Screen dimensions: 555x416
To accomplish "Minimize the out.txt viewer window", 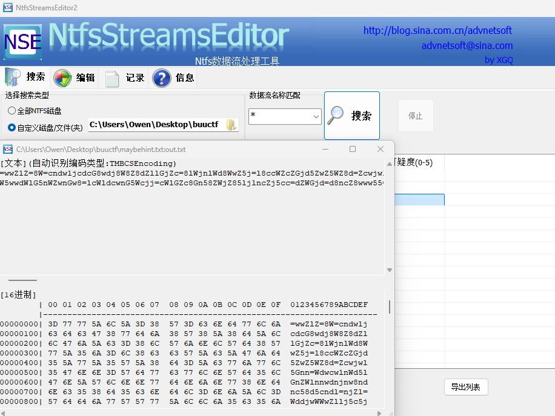I will [325, 150].
